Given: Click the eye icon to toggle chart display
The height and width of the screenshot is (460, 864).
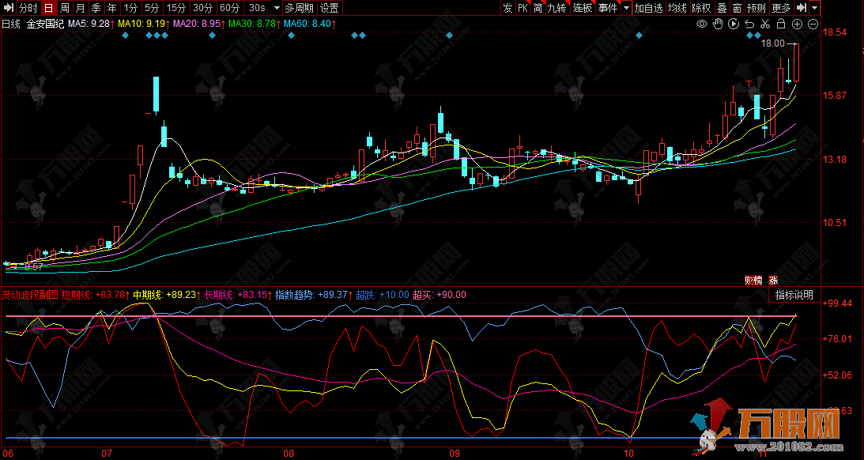Looking at the screenshot, I should (x=702, y=25).
